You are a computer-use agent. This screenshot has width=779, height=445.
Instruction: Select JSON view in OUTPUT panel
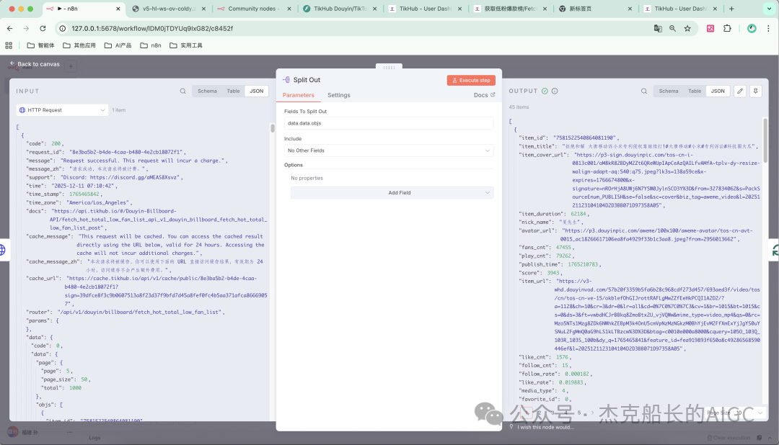[718, 91]
